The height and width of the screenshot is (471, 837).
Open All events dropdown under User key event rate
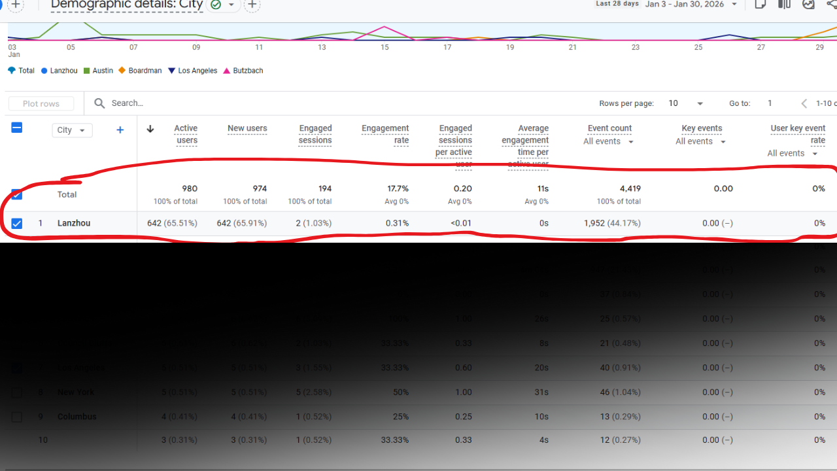pos(793,153)
